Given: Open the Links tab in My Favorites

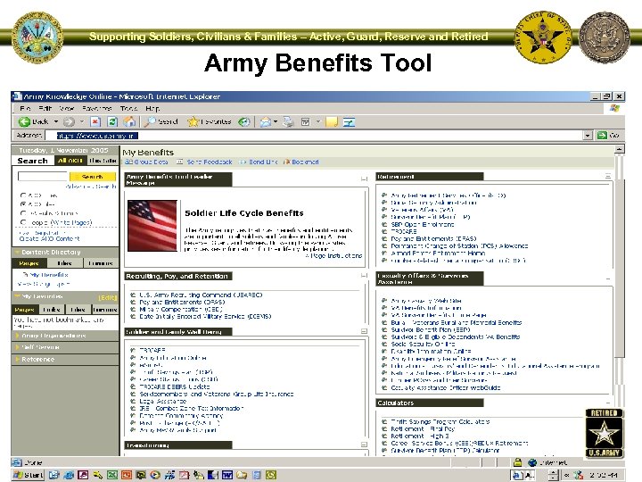Looking at the screenshot, I should [x=52, y=309].
